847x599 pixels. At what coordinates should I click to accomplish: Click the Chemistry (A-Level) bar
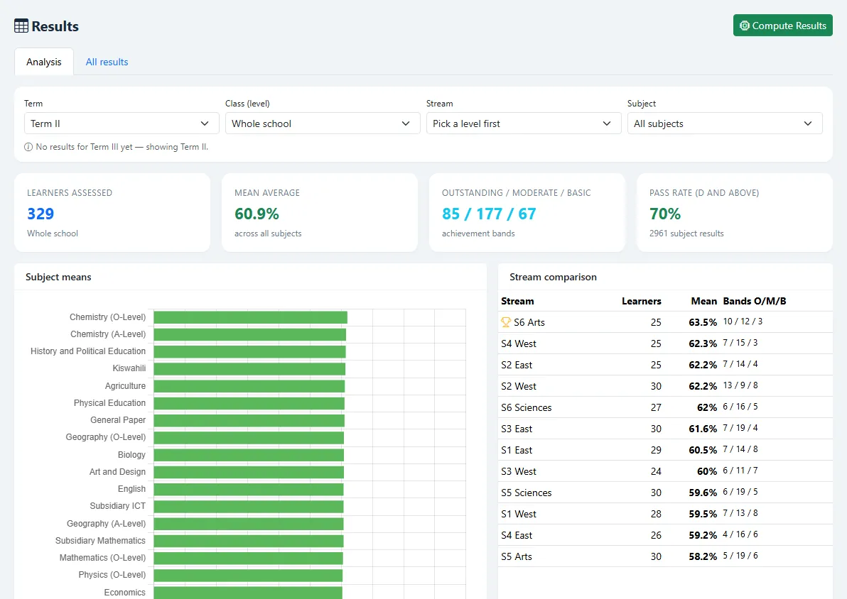[x=249, y=334]
